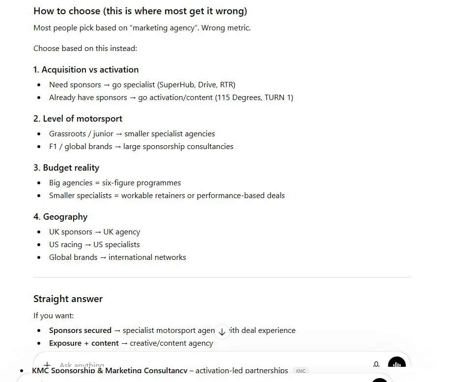Click inside the Ask anything input field
The height and width of the screenshot is (382, 476).
[x=147, y=364]
